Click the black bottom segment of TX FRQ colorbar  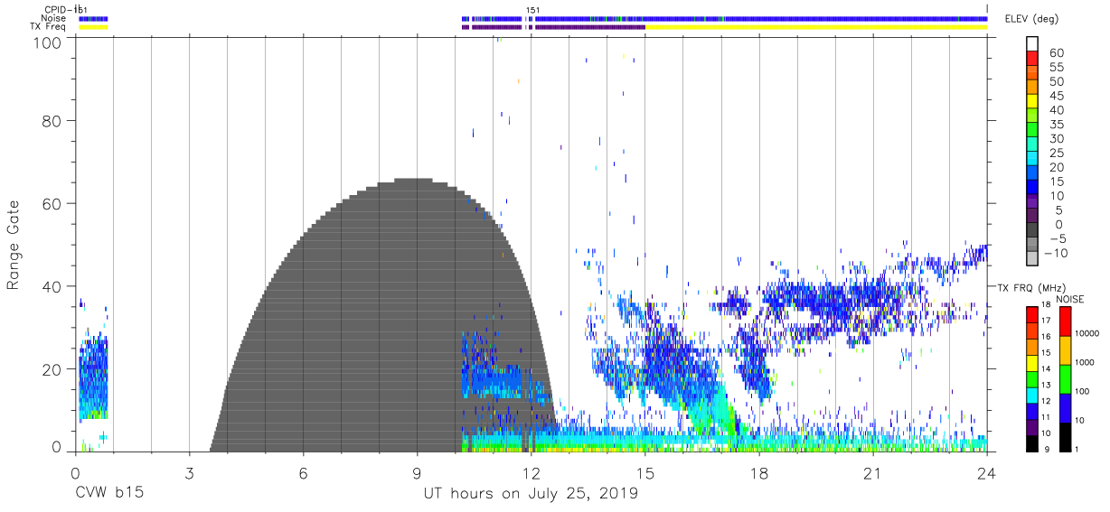(1032, 443)
